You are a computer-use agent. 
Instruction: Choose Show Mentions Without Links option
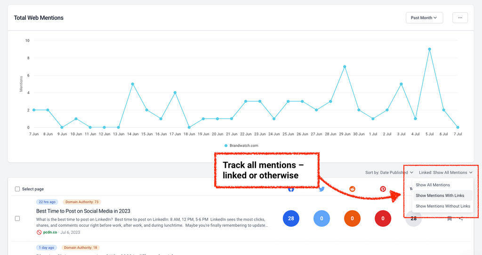click(442, 206)
